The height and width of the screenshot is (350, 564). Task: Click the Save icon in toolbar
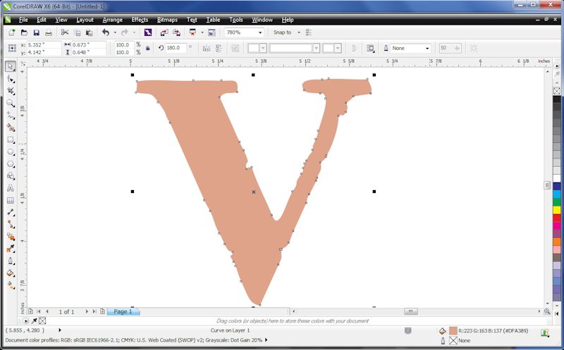point(36,32)
